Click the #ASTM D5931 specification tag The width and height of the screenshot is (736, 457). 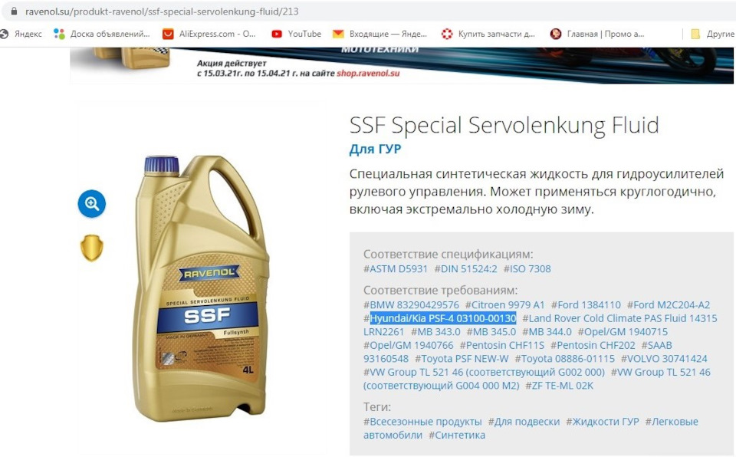click(x=396, y=268)
